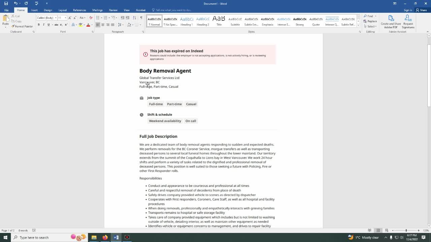Toggle Align Left paragraph alignment
The image size is (431, 242).
point(98,25)
